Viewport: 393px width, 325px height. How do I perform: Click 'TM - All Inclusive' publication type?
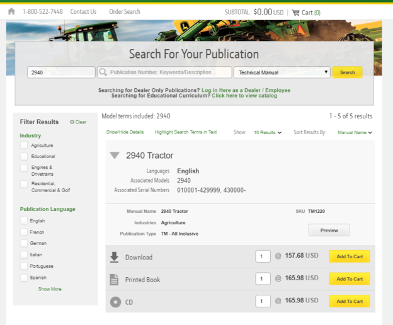(x=179, y=234)
